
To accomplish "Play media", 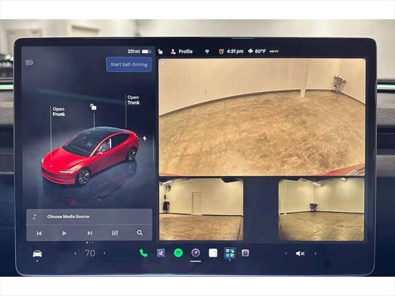I will coord(64,233).
